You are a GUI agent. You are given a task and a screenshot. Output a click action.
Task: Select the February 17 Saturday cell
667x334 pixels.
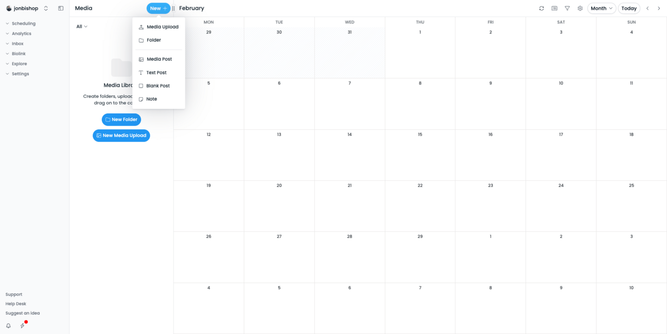(561, 155)
